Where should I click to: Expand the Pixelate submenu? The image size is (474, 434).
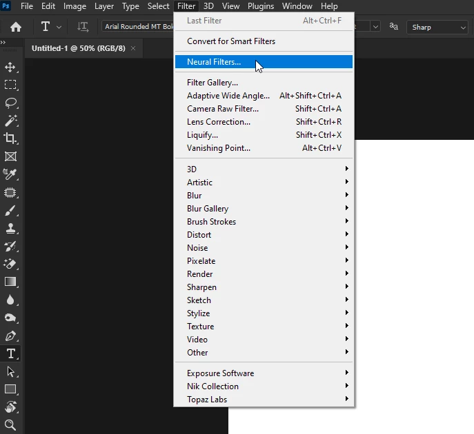pos(264,261)
